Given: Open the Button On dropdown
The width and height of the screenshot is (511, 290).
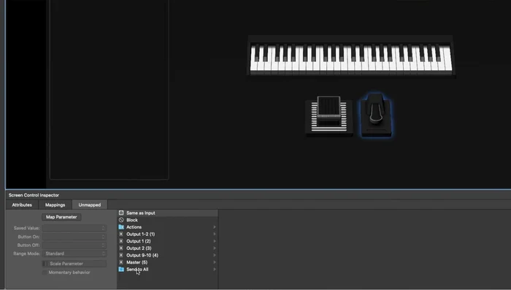Looking at the screenshot, I should tap(74, 237).
